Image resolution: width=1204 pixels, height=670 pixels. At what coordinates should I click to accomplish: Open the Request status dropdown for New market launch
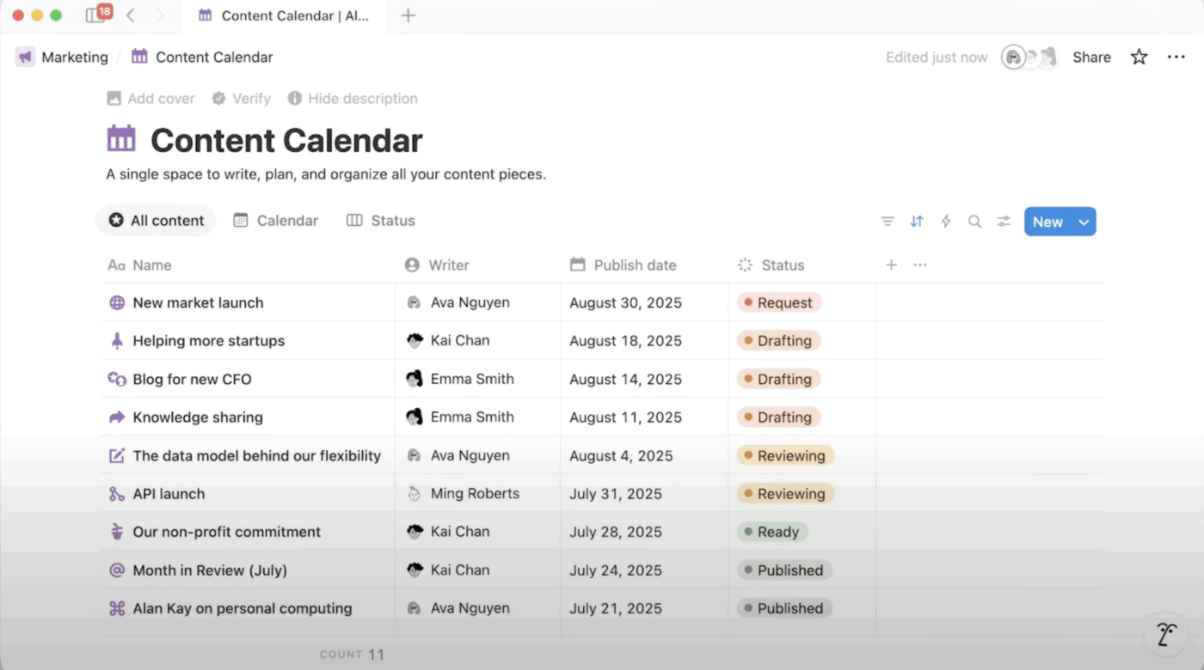[x=779, y=303]
